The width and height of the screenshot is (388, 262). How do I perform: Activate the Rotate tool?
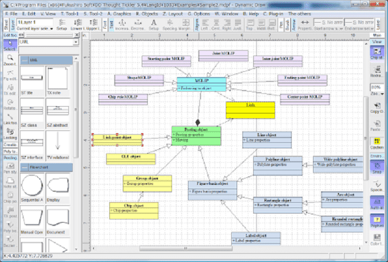(10, 105)
